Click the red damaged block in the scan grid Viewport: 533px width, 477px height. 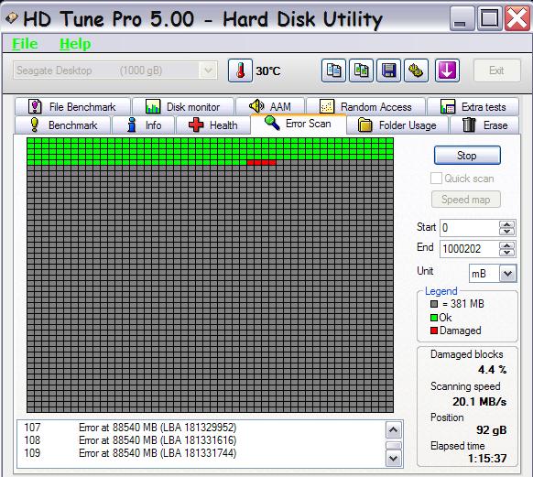click(x=261, y=162)
